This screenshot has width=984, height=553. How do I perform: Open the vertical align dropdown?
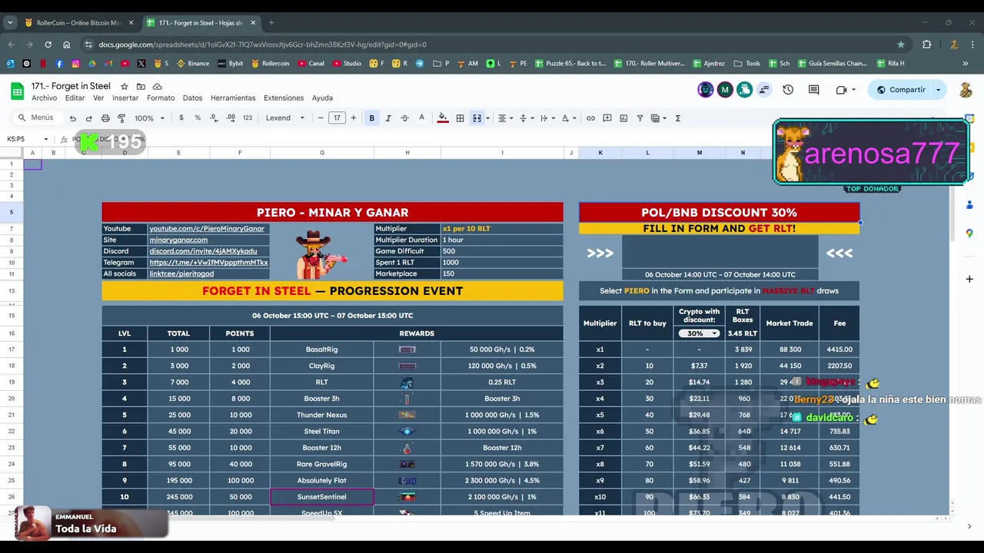(526, 118)
